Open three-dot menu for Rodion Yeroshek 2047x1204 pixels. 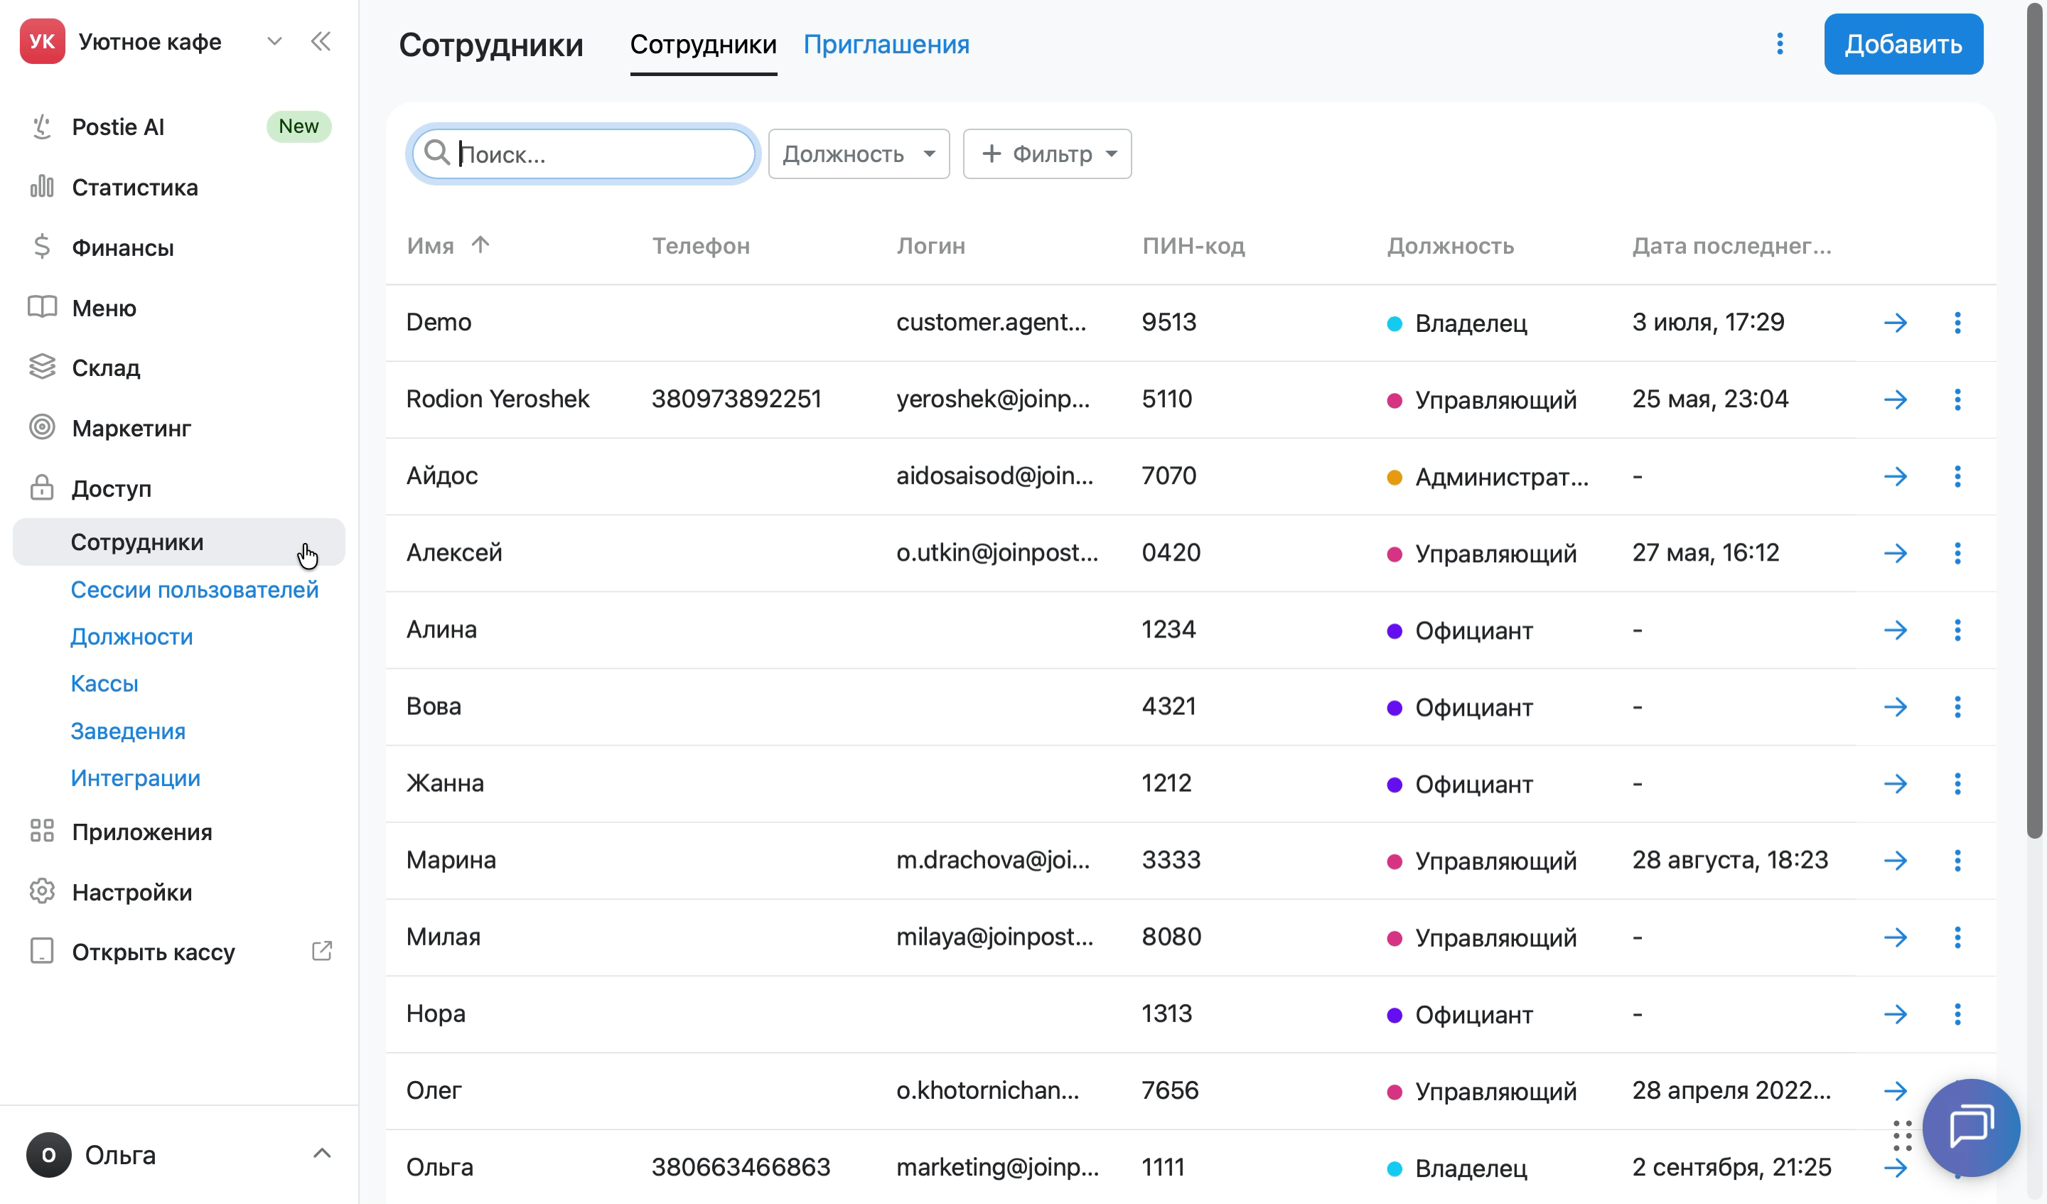[x=1957, y=399]
